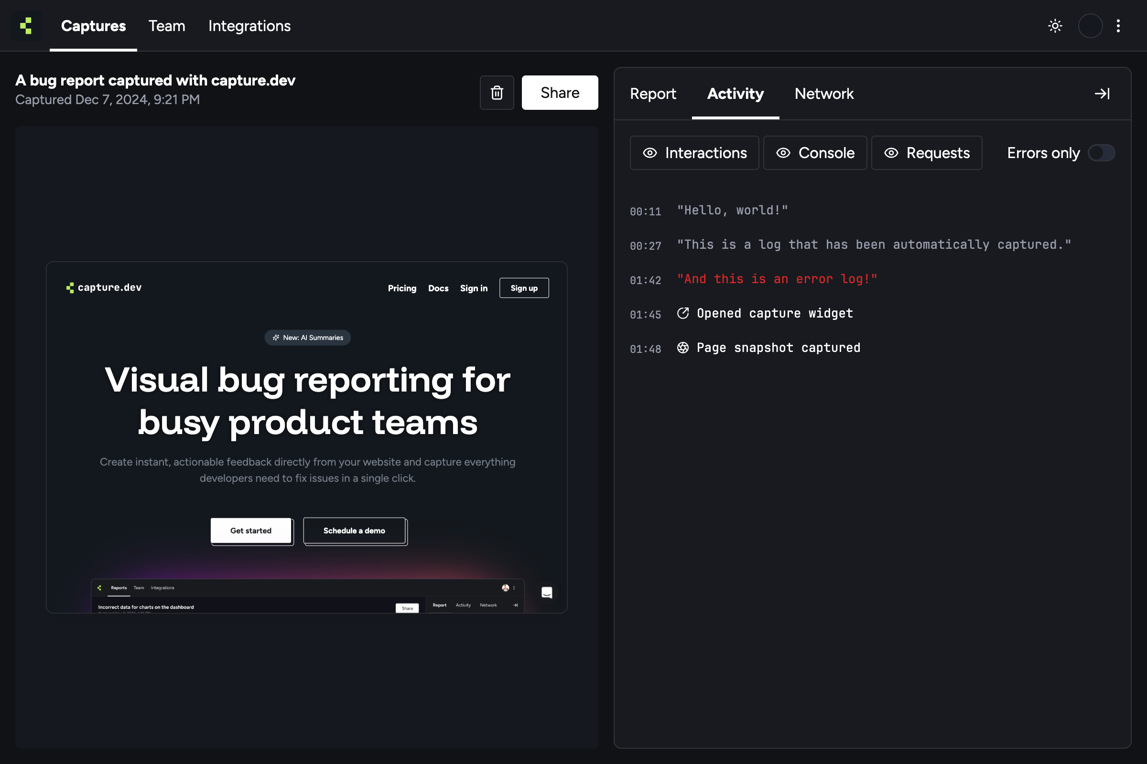Click the Opened capture widget icon
This screenshot has height=764, width=1147.
tap(683, 313)
